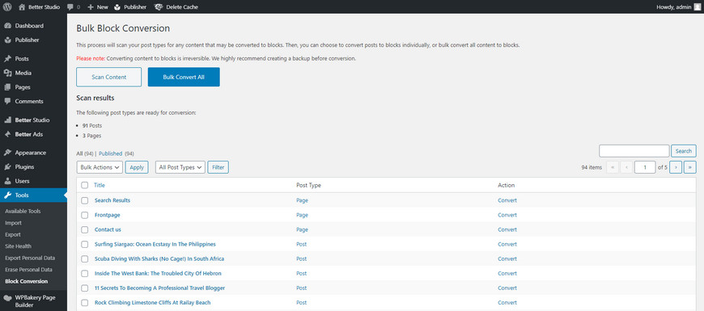Select checkbox for Contact us page
The image size is (704, 311).
coord(84,229)
